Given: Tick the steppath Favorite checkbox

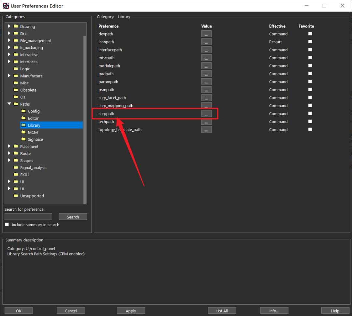Looking at the screenshot, I should [310, 113].
